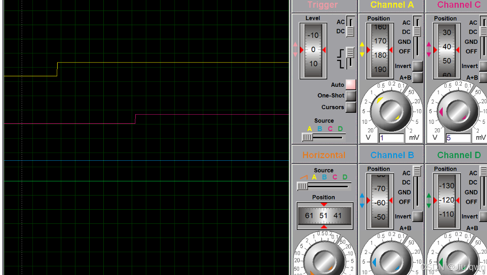Click Channel C magenta position arrows
This screenshot has width=487, height=275.
[x=428, y=50]
